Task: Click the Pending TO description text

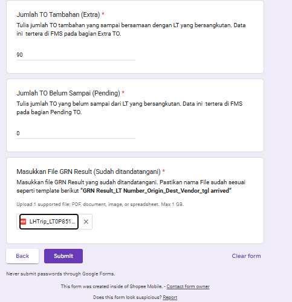Action: (x=129, y=108)
